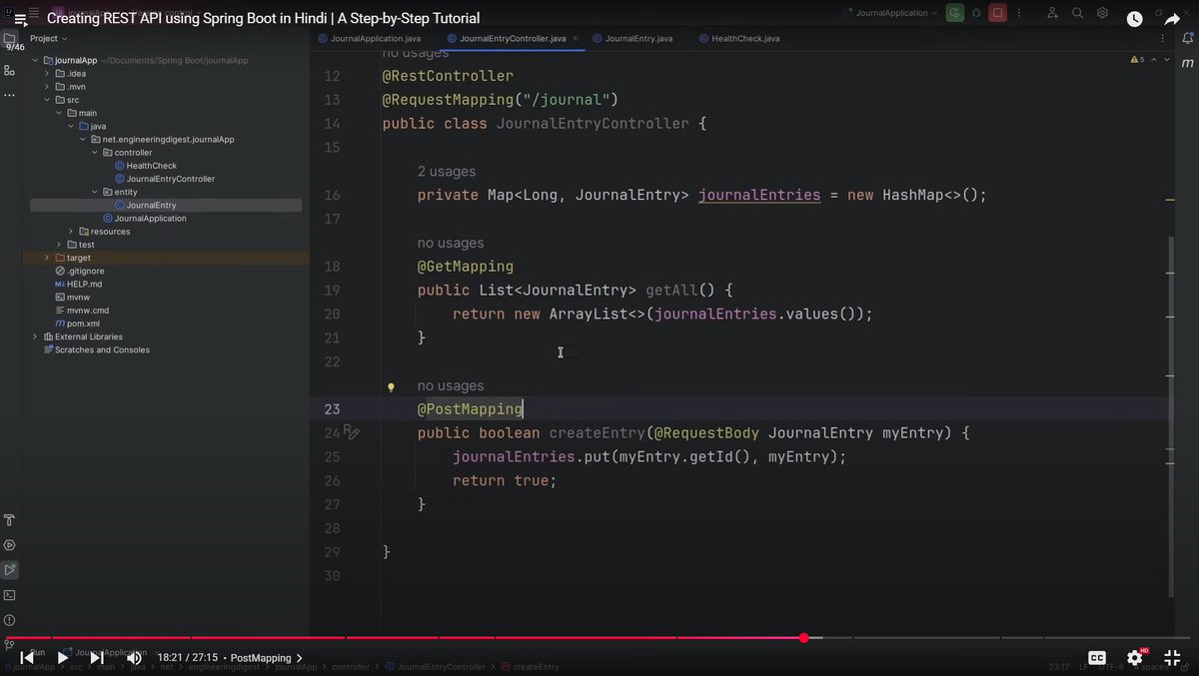Screen dimensions: 1199x676
Task: Collapse the src folder
Action: pyautogui.click(x=47, y=100)
